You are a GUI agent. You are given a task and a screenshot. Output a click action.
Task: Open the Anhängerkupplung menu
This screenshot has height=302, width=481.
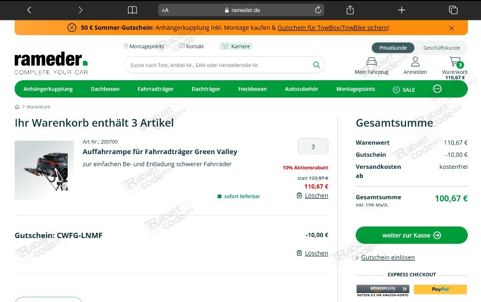click(x=48, y=89)
